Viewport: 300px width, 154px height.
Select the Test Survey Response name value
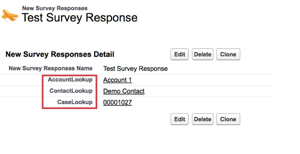135,69
